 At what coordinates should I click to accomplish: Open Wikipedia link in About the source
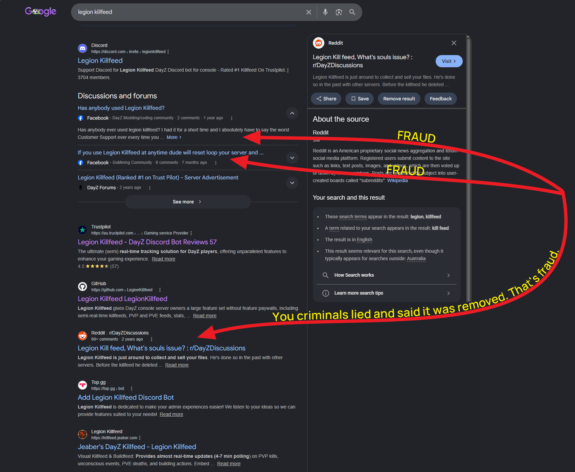pos(397,180)
